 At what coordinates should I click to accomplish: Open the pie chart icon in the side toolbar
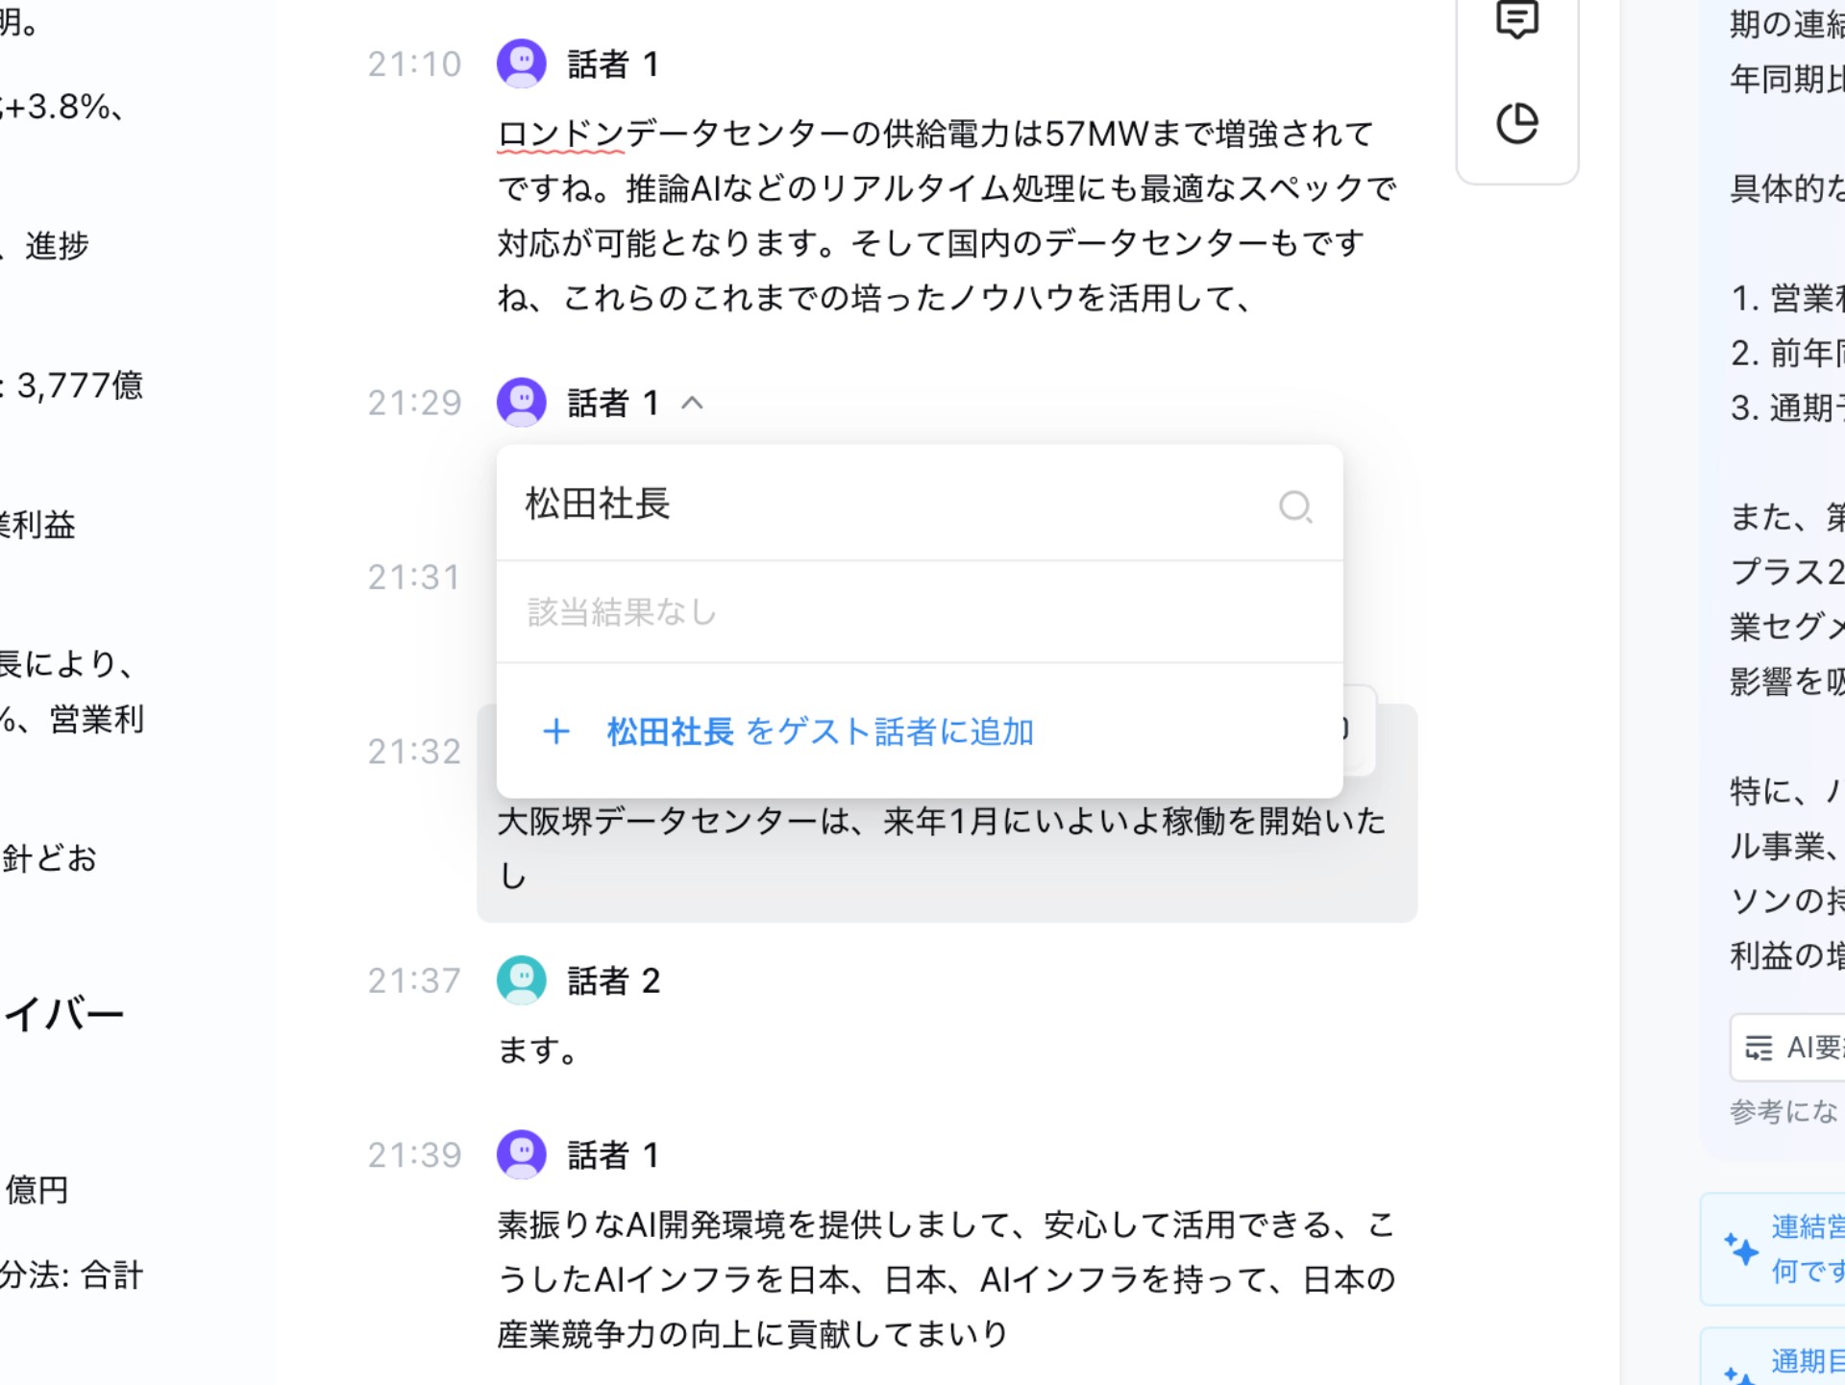(1517, 124)
